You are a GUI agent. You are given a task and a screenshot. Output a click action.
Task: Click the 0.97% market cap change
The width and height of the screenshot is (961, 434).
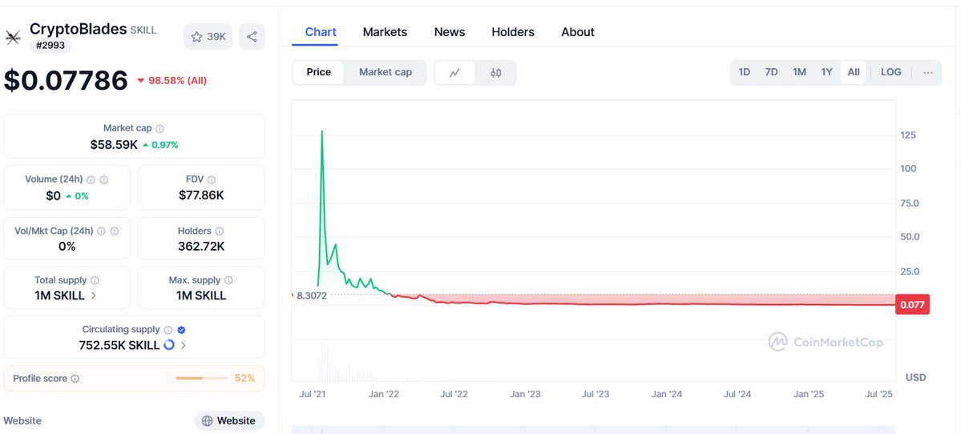tap(160, 145)
